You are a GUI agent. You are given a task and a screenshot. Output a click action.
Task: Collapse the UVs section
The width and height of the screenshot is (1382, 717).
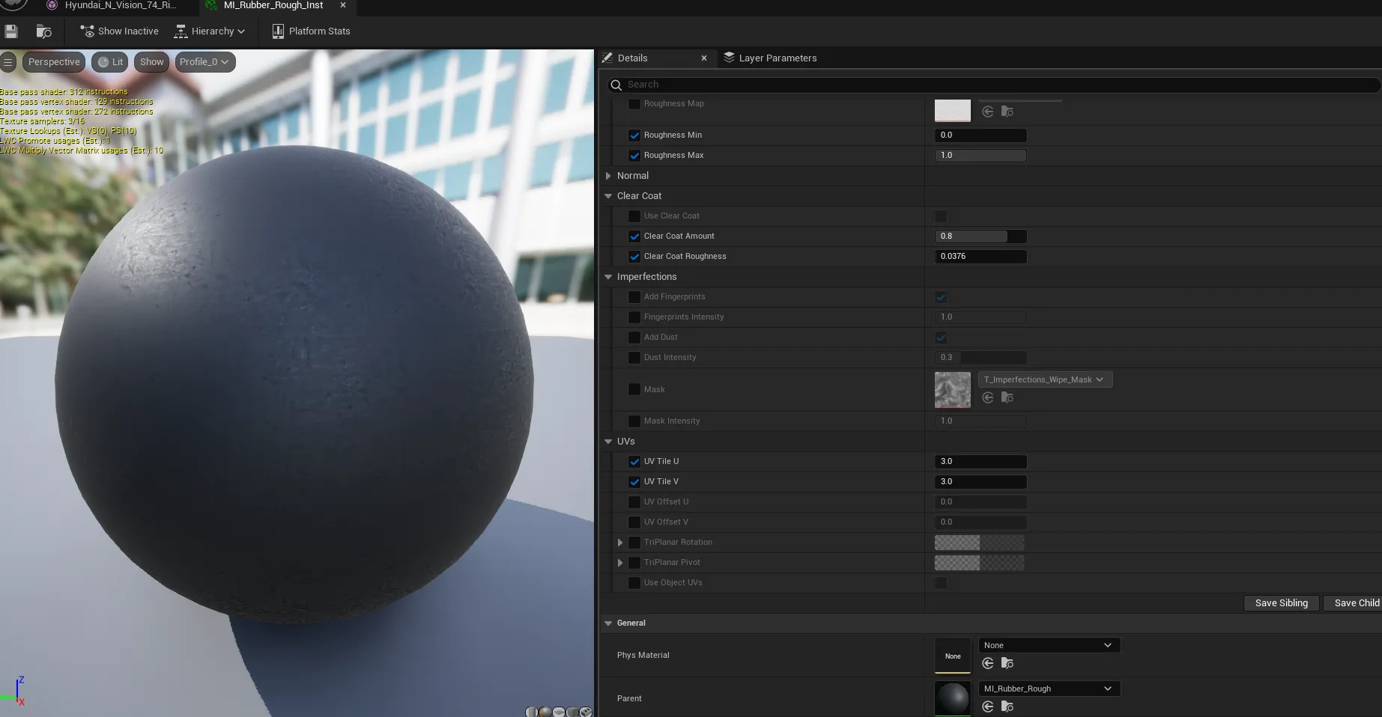click(608, 442)
